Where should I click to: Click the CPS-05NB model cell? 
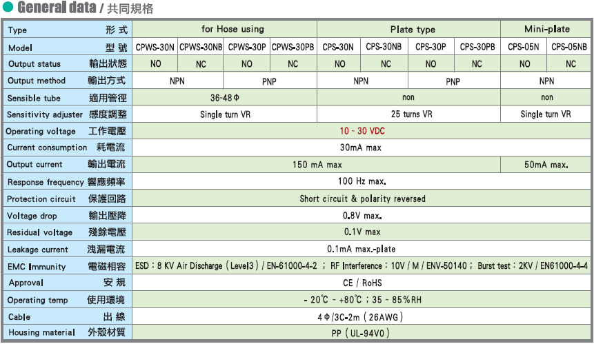tap(570, 47)
